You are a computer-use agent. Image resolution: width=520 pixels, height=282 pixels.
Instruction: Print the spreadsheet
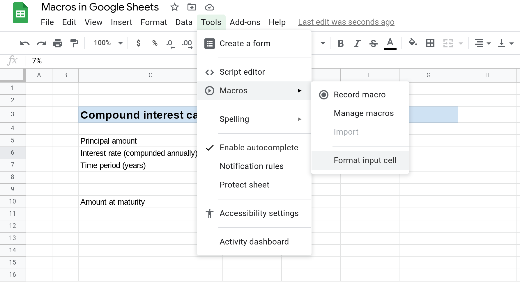coord(58,43)
